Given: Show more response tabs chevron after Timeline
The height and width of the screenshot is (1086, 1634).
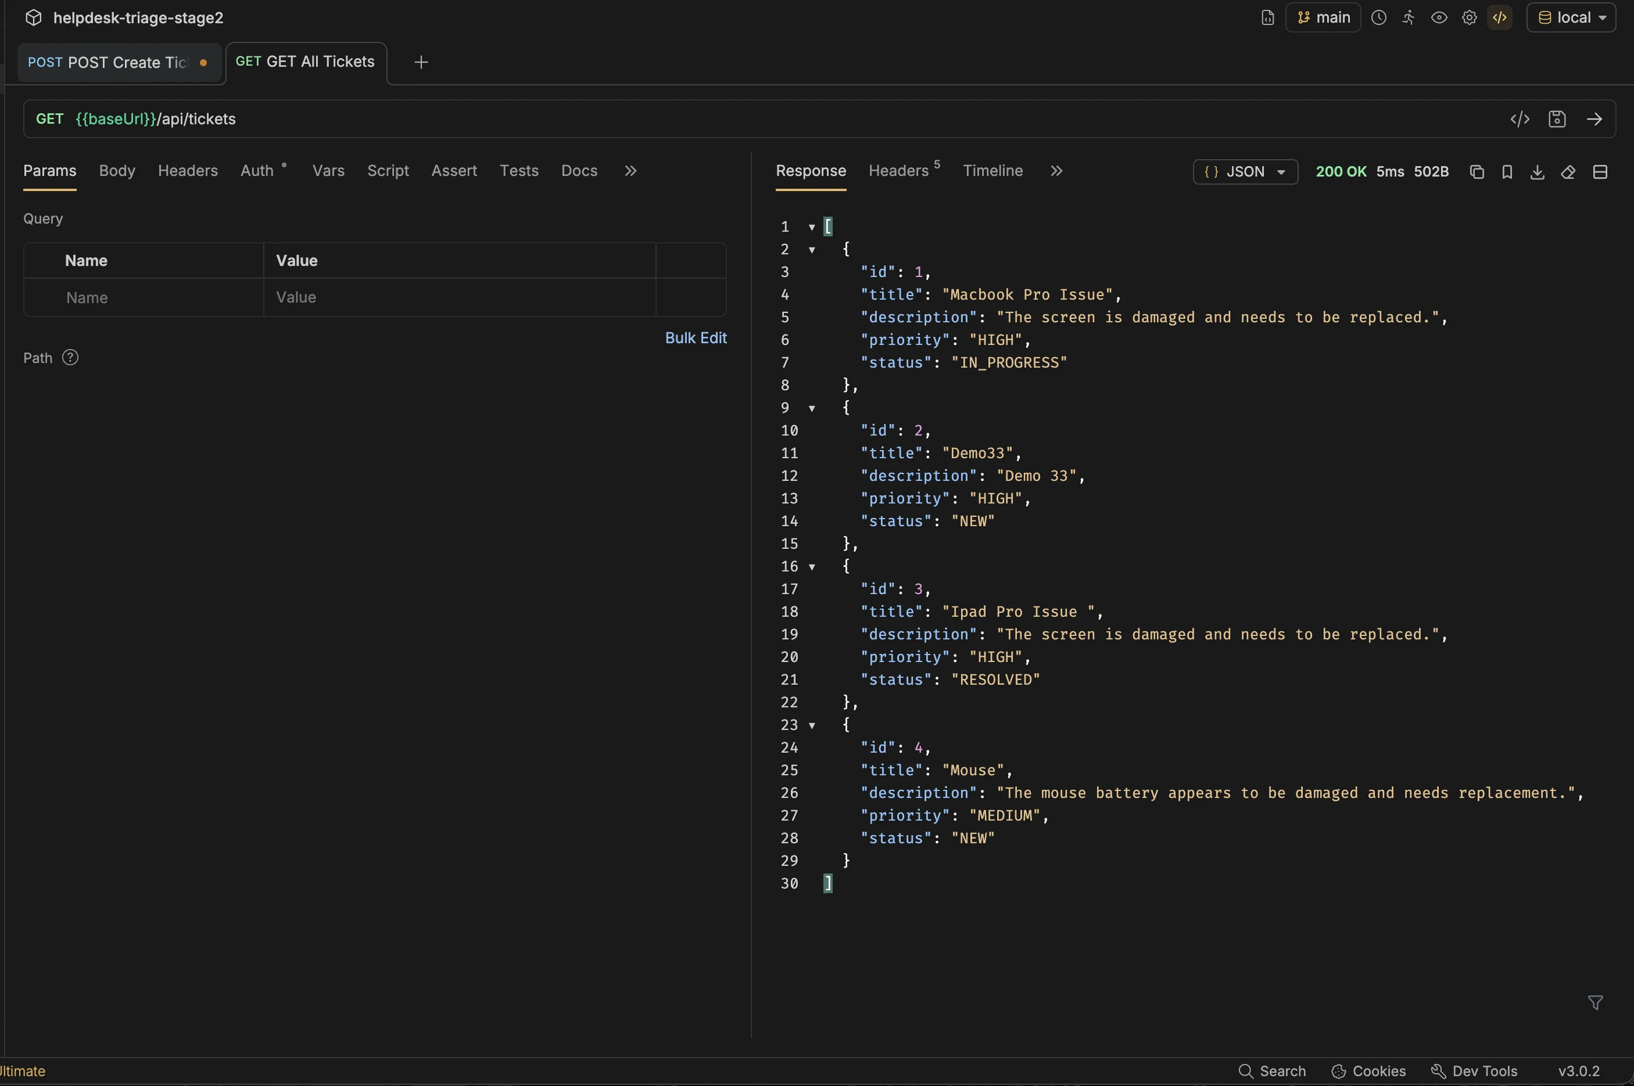Looking at the screenshot, I should pos(1056,170).
